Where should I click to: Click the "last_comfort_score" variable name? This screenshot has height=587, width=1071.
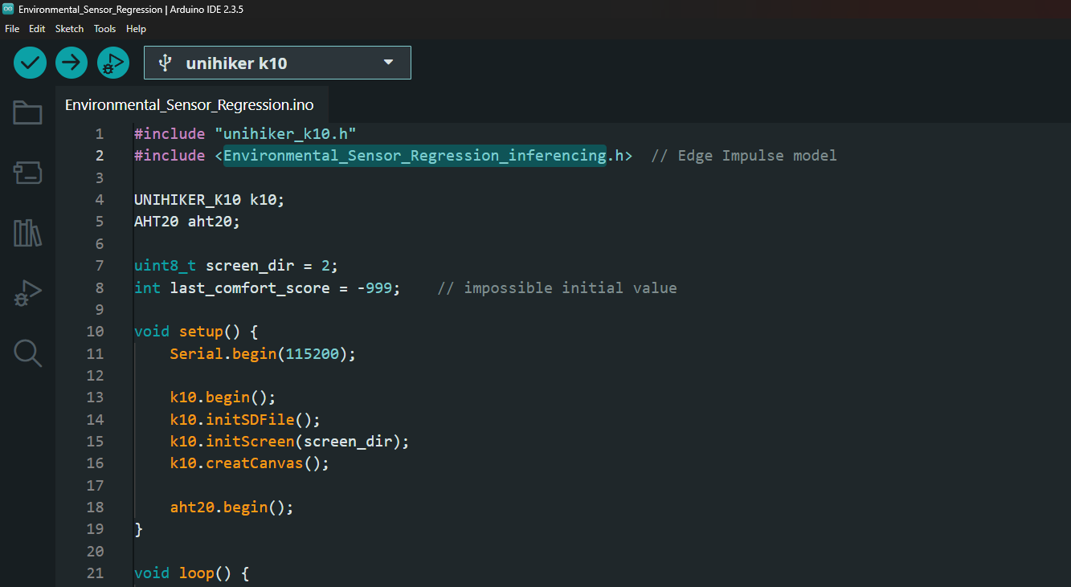click(x=250, y=287)
